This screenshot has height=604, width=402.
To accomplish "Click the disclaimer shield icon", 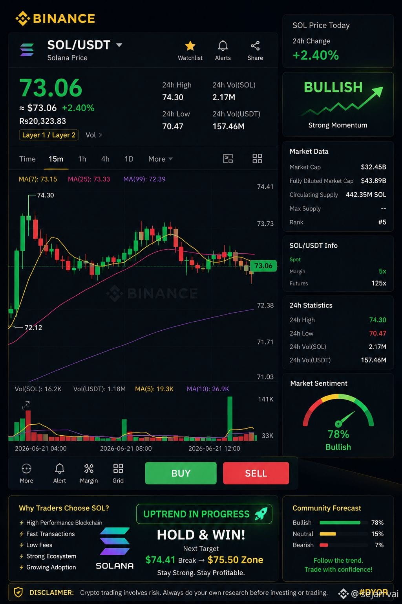I will (18, 592).
